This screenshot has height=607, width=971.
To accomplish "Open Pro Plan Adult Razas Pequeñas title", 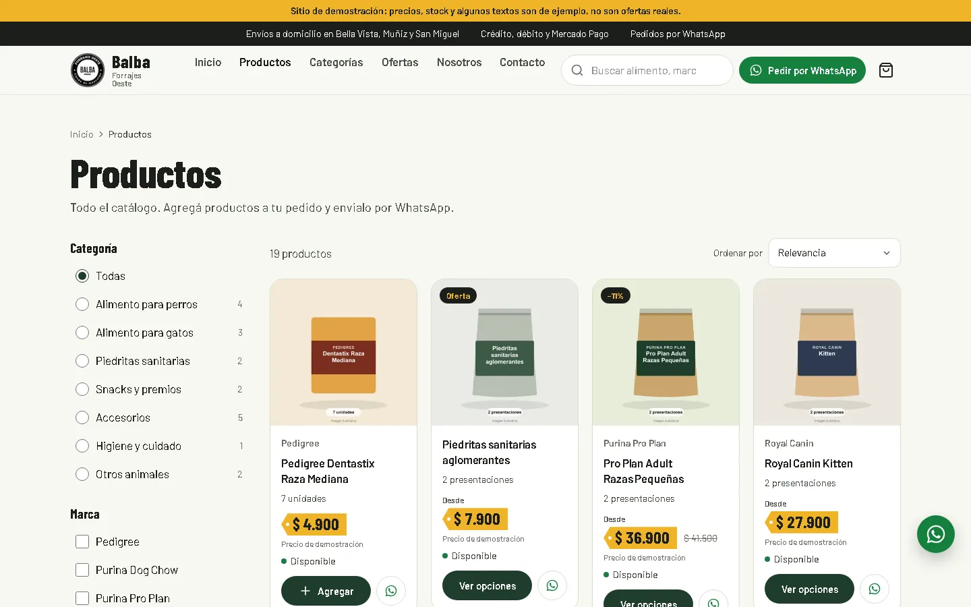I will (643, 471).
